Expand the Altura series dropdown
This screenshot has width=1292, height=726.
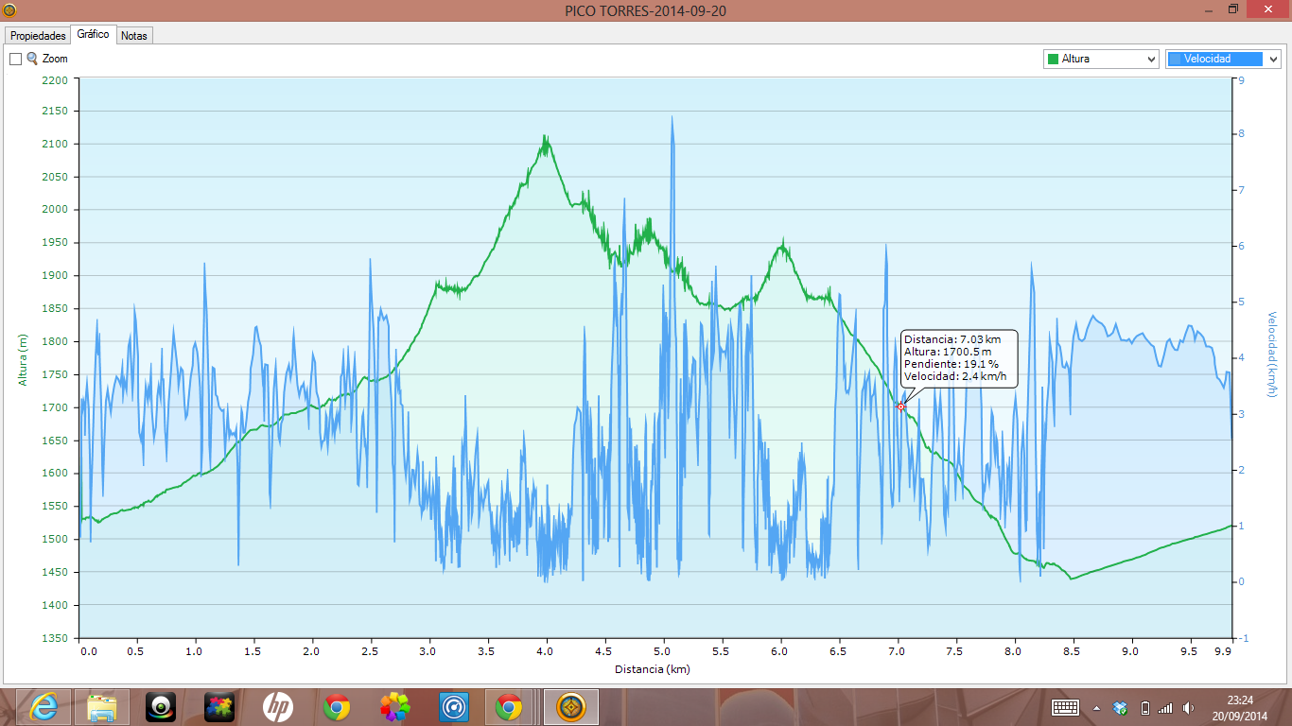(x=1151, y=59)
